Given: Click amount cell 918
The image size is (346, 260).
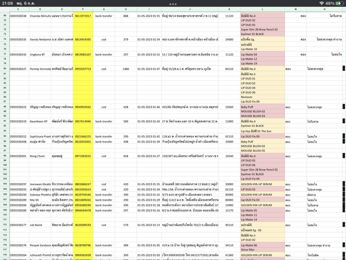Looking at the screenshot, I should point(126,156).
